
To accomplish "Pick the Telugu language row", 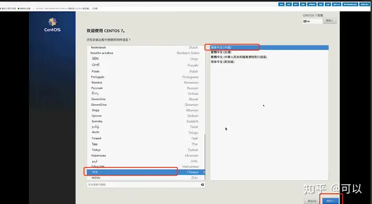I will tap(145, 132).
